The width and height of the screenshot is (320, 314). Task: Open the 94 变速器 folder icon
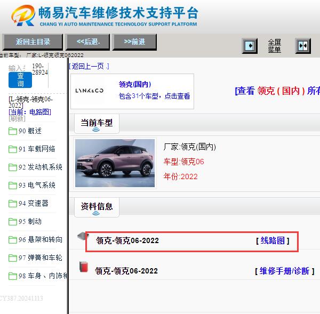pos(13,204)
